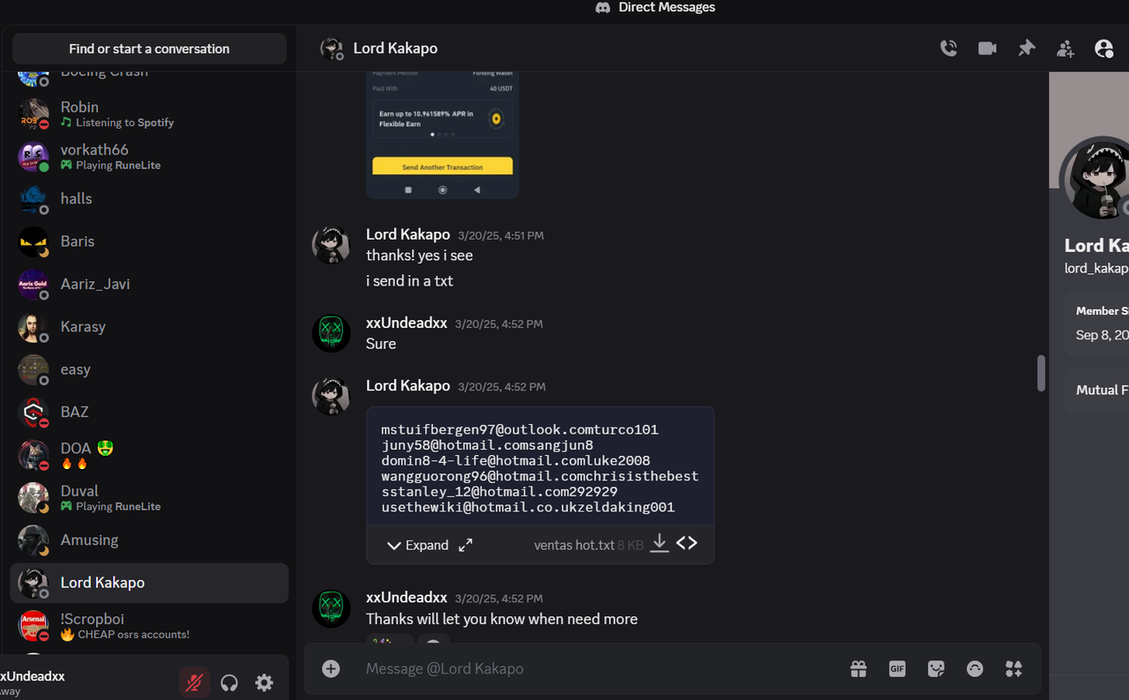Click Robin's avatar in DM list
The image size is (1129, 700).
pyautogui.click(x=34, y=114)
